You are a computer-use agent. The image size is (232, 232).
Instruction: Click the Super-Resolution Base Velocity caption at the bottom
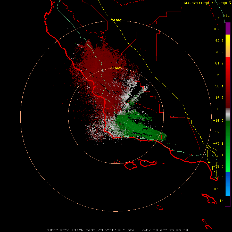pos(117,230)
